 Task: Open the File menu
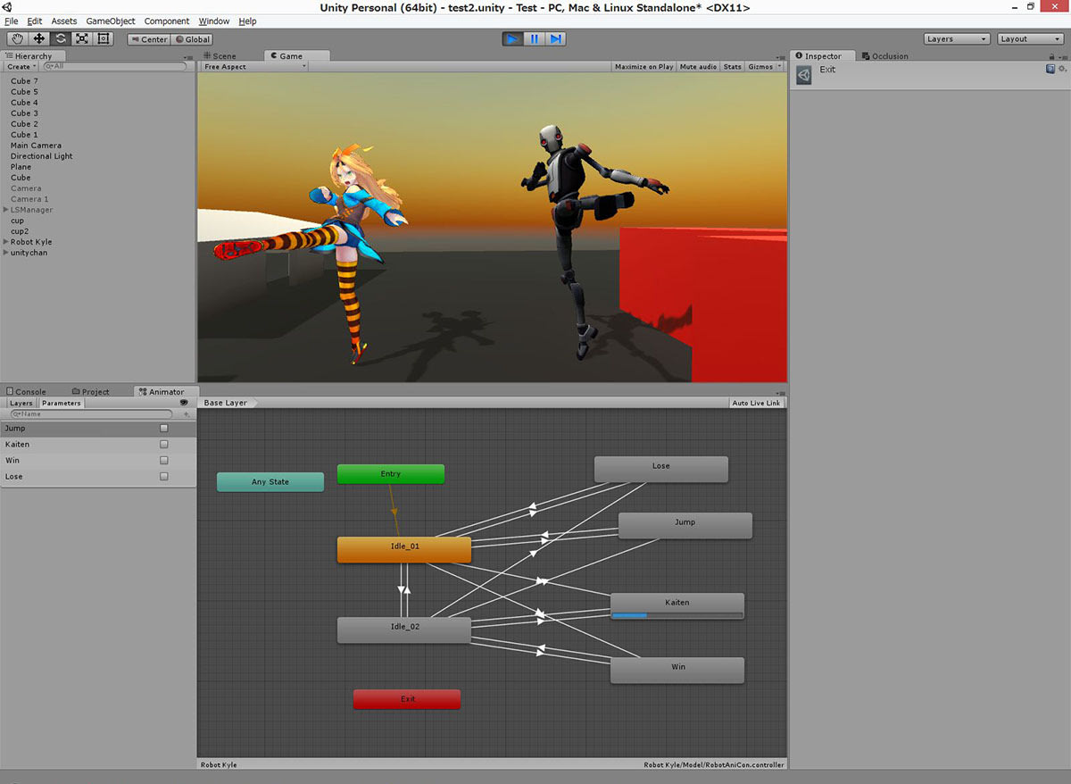[12, 21]
